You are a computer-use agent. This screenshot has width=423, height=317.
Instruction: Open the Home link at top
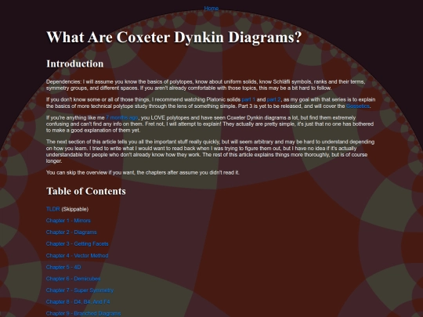tap(211, 8)
